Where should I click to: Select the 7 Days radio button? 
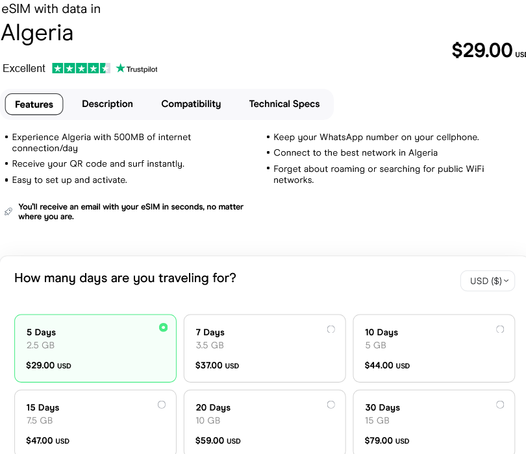(x=331, y=329)
